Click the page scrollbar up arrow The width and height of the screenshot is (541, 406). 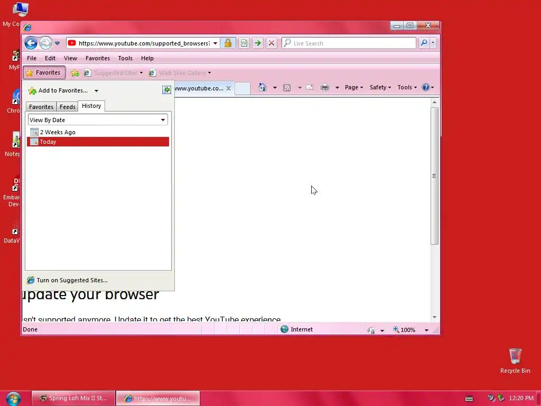434,102
